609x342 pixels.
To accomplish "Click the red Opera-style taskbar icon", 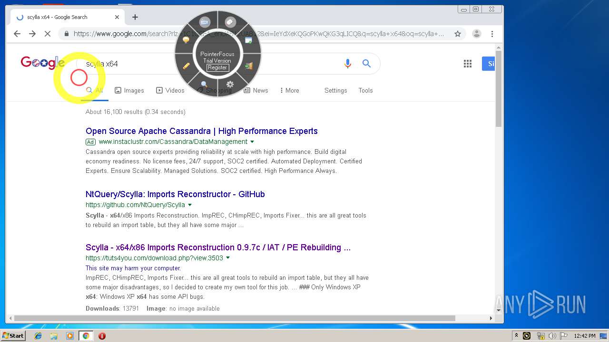I will tap(102, 336).
